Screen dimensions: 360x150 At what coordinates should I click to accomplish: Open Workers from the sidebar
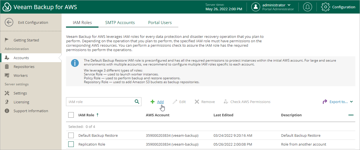(21, 75)
